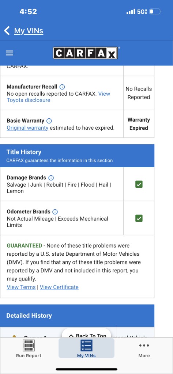This screenshot has width=173, height=374.
Task: Tap the Run Report barcode icon
Action: [29, 346]
